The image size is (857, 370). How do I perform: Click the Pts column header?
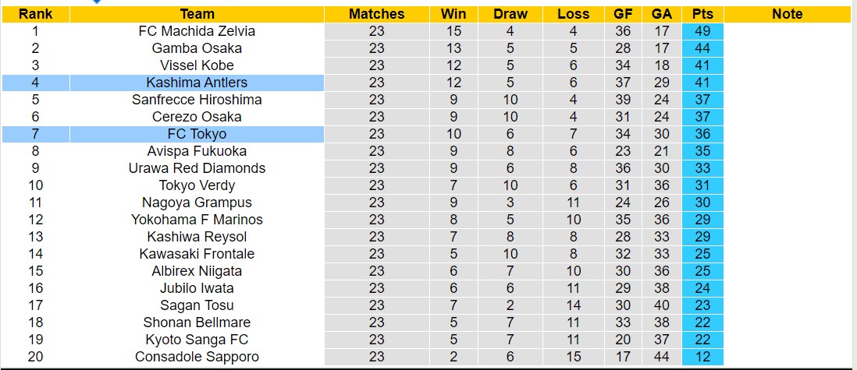[702, 14]
